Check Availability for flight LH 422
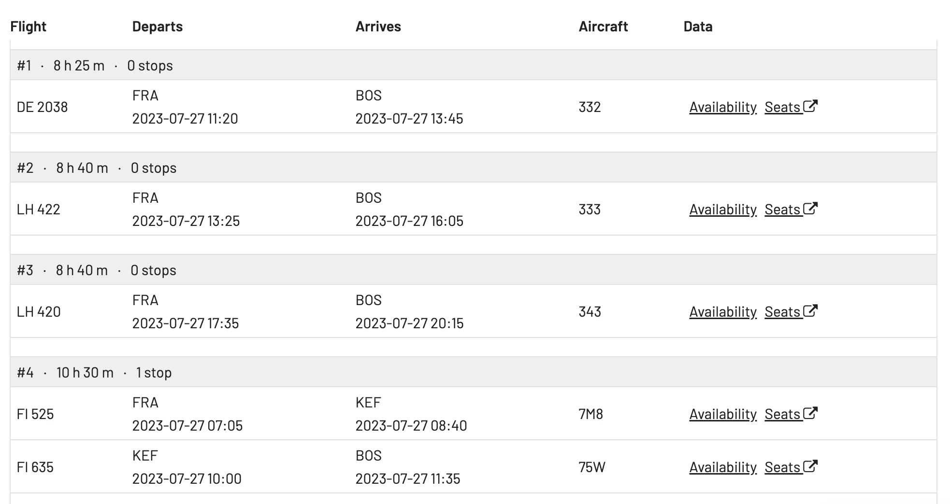Image resolution: width=950 pixels, height=504 pixels. pyautogui.click(x=723, y=210)
